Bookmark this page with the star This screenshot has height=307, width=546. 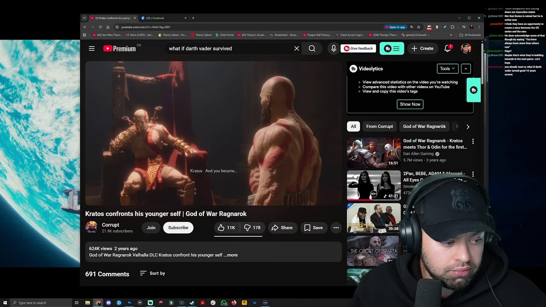click(x=418, y=27)
